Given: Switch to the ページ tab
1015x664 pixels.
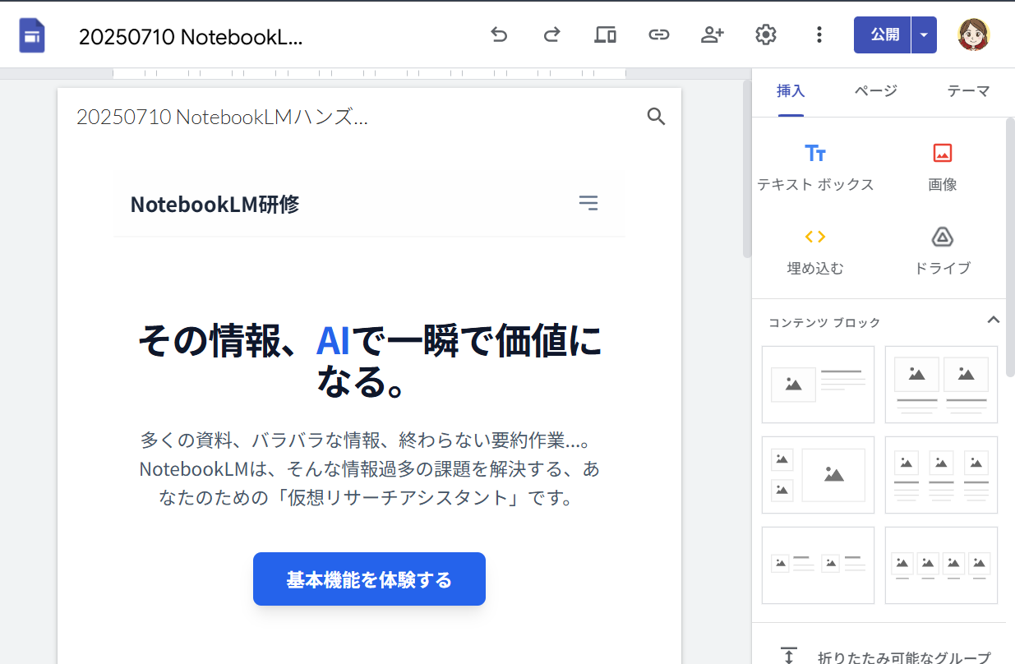Looking at the screenshot, I should (874, 91).
